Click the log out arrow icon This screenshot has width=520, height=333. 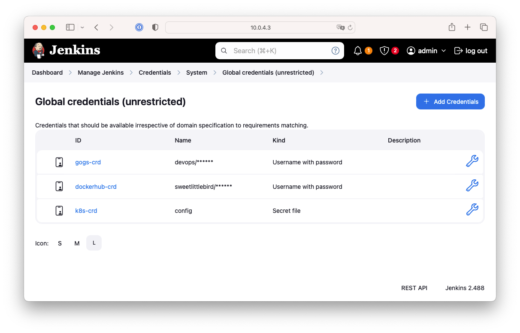[458, 51]
